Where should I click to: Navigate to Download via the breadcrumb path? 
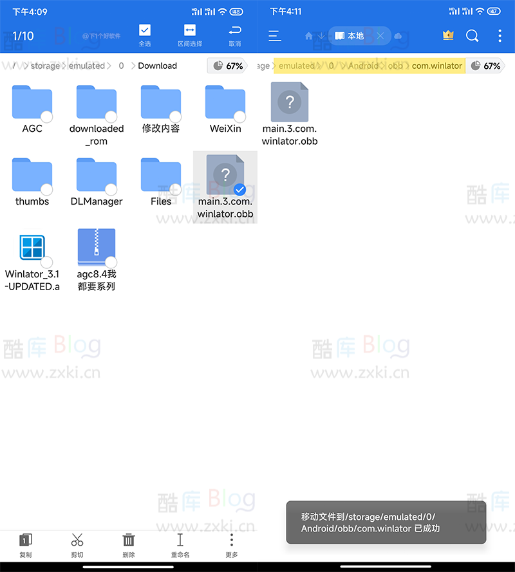(157, 66)
